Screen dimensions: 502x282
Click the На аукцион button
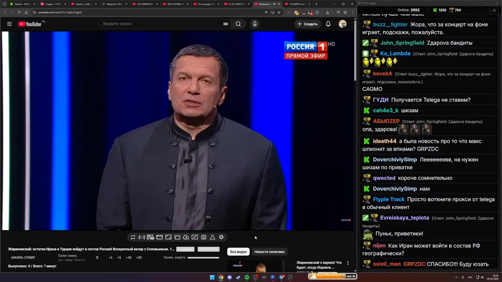pyautogui.click(x=185, y=249)
